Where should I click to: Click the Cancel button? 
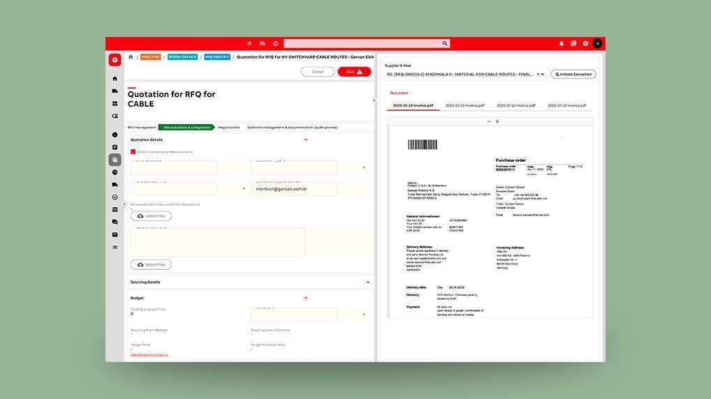(x=318, y=72)
